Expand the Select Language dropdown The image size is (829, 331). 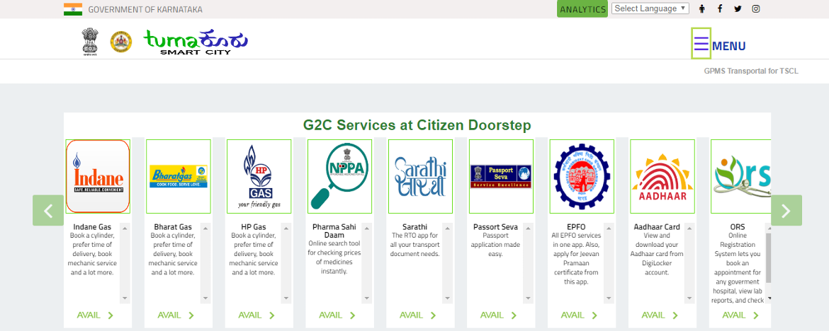click(650, 8)
